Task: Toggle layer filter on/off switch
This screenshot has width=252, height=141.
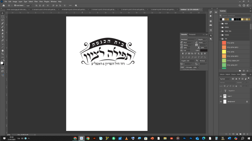Action: tap(248, 79)
